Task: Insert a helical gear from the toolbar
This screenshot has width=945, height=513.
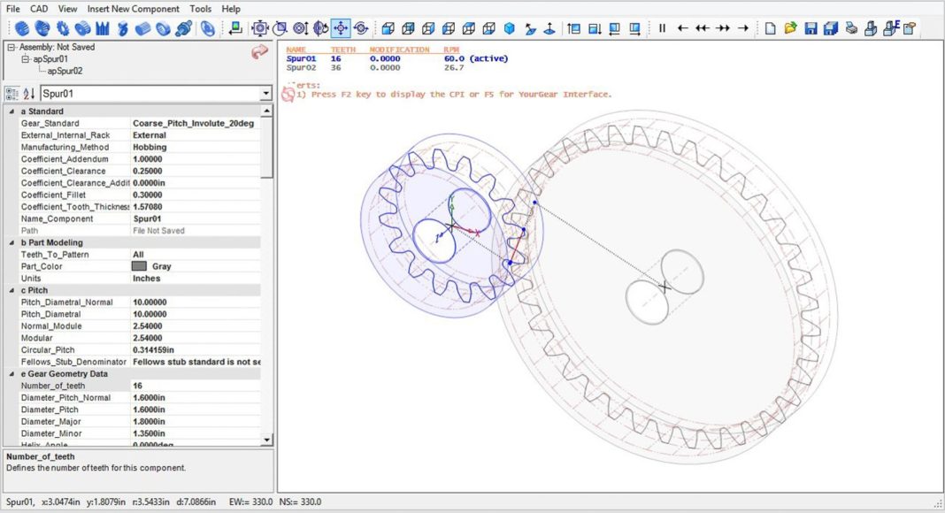Action: click(42, 28)
